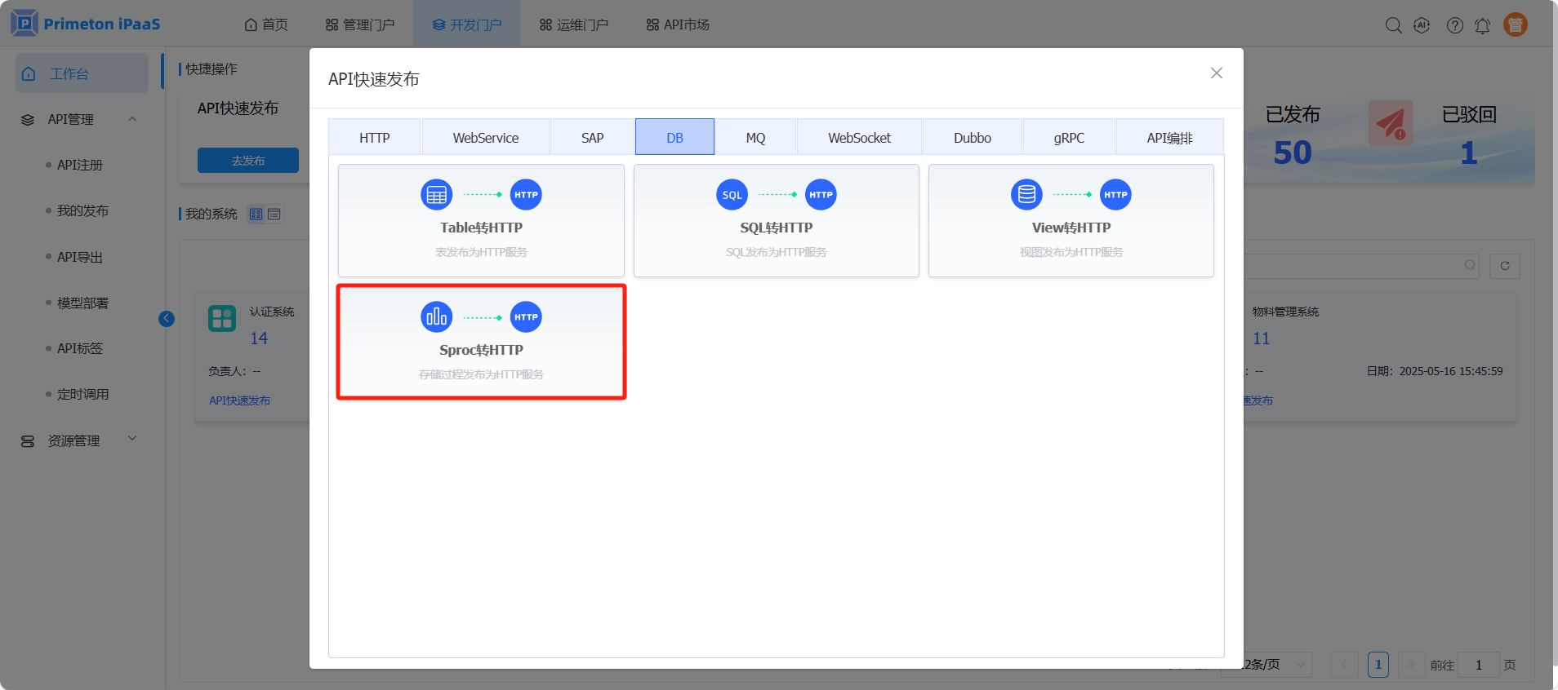Click the user avatar icon
The height and width of the screenshot is (690, 1558).
click(x=1515, y=25)
